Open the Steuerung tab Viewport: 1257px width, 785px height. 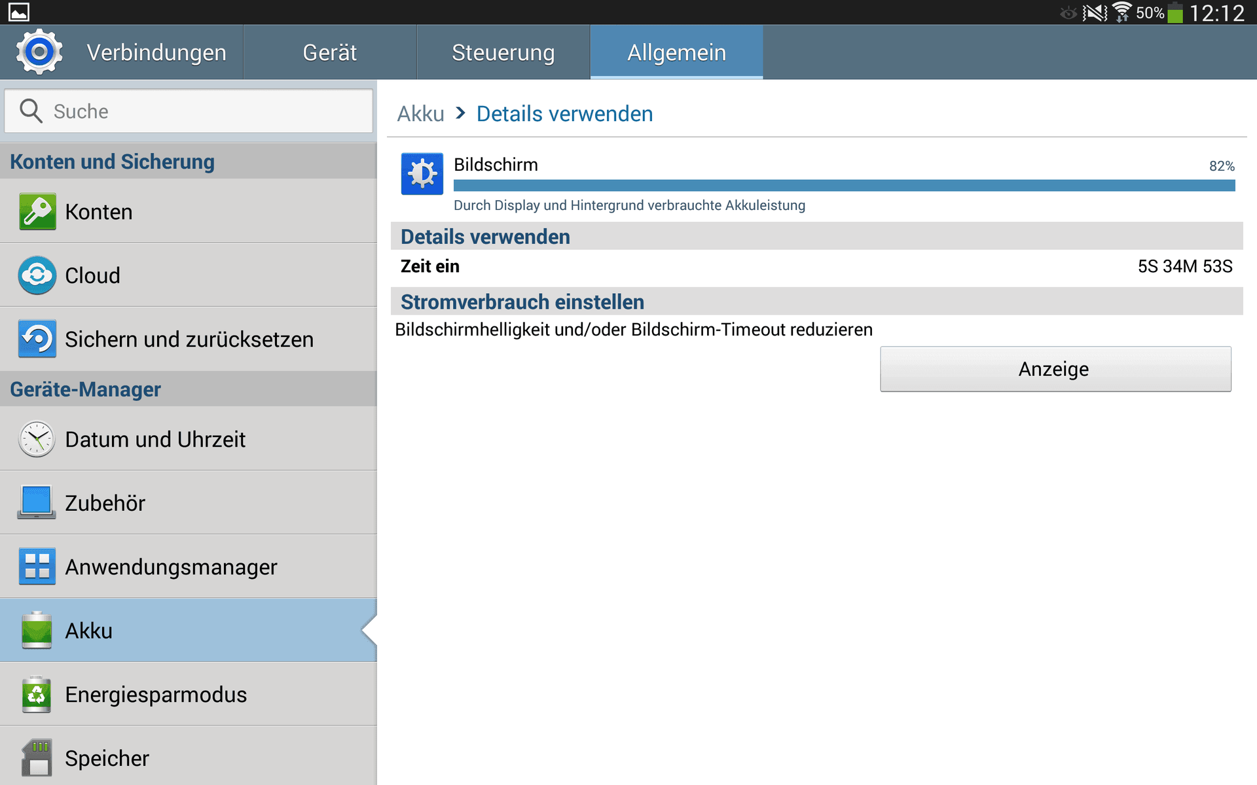coord(503,52)
